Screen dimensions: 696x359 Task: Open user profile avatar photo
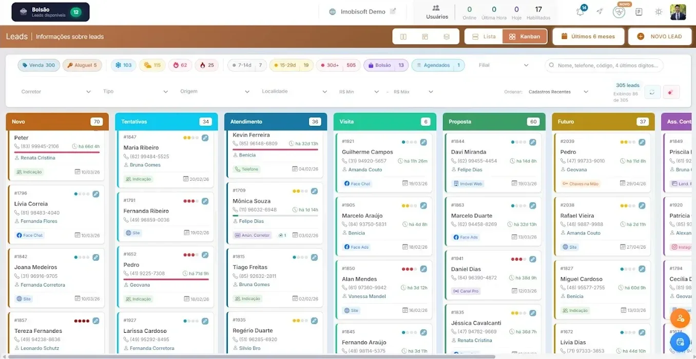(x=678, y=12)
